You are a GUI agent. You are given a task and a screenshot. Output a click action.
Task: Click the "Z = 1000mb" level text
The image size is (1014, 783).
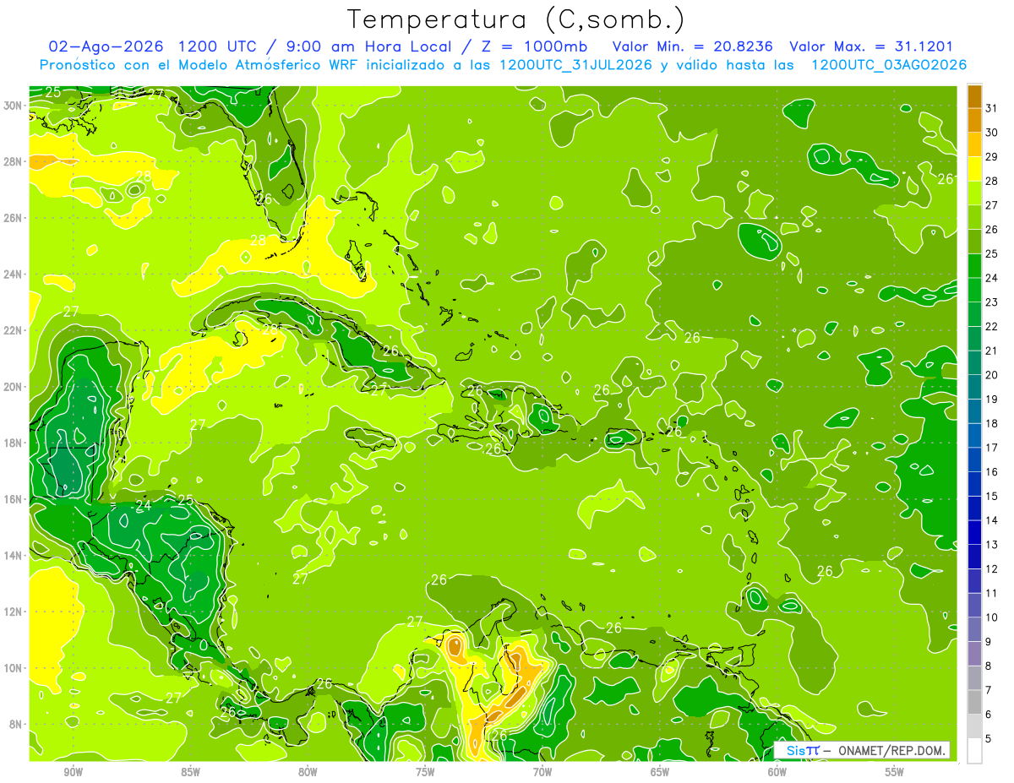point(536,46)
